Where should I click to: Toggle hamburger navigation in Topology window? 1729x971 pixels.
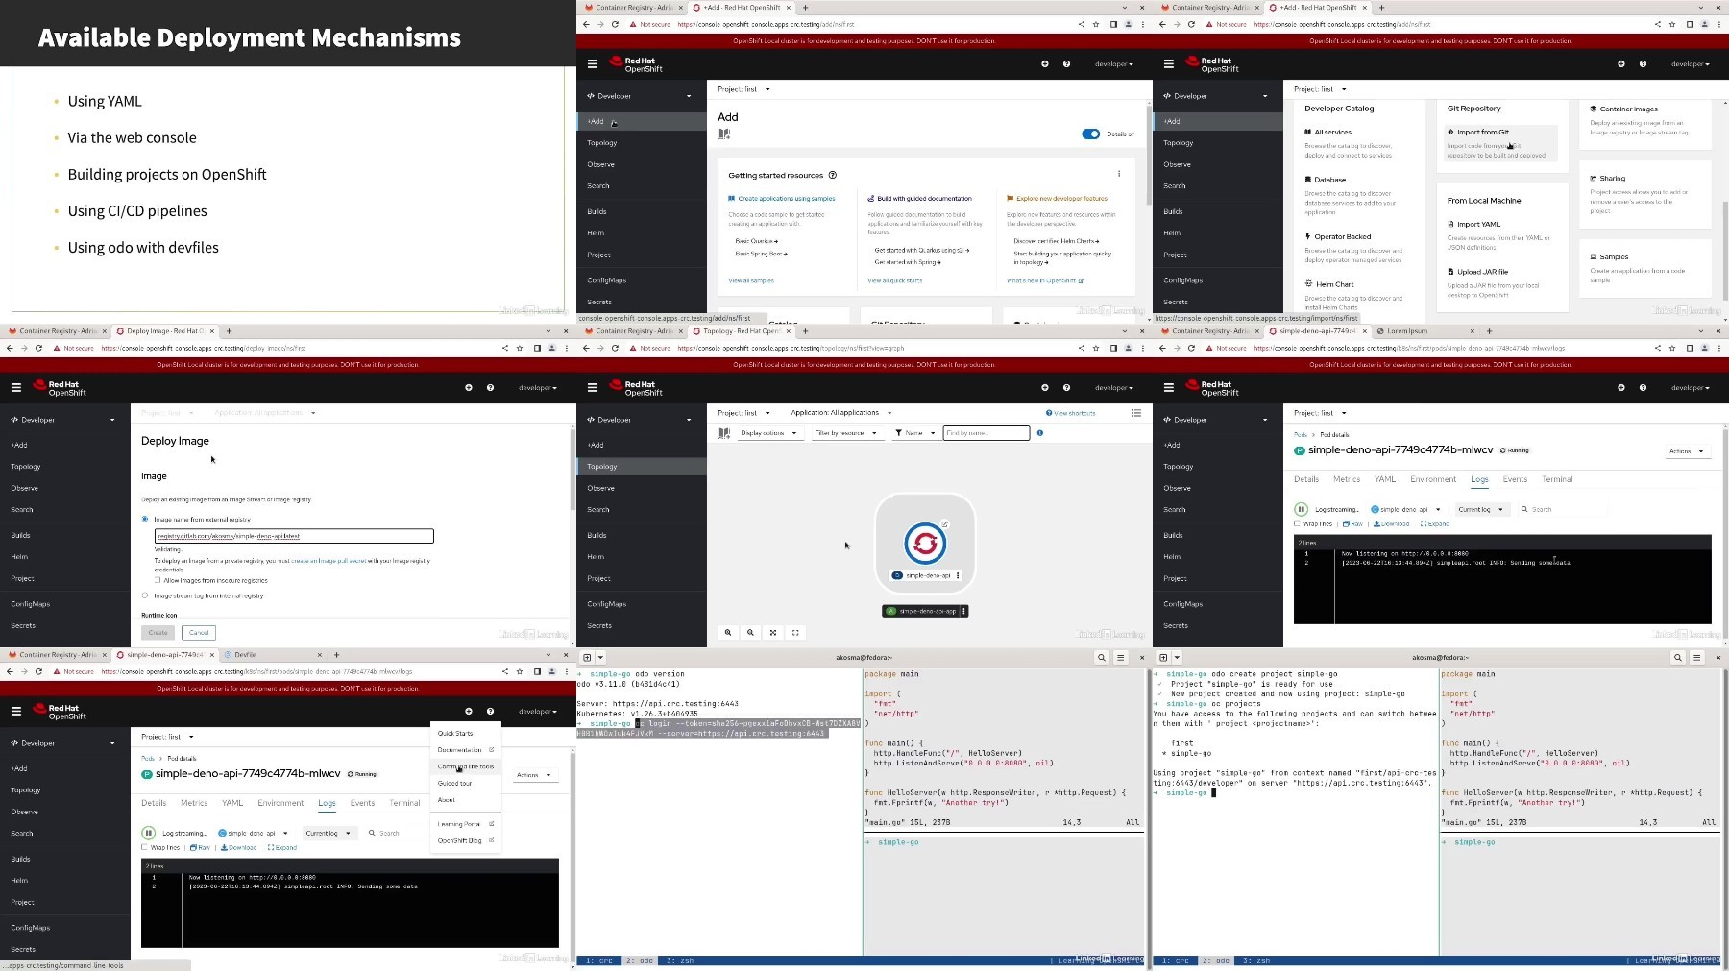pyautogui.click(x=593, y=388)
